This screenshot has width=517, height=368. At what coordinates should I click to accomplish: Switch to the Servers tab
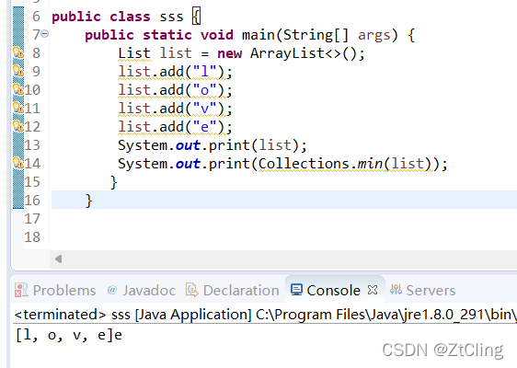(422, 290)
